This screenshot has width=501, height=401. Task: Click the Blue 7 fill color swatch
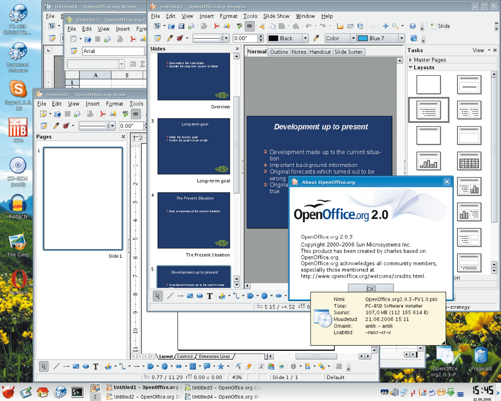[x=363, y=38]
